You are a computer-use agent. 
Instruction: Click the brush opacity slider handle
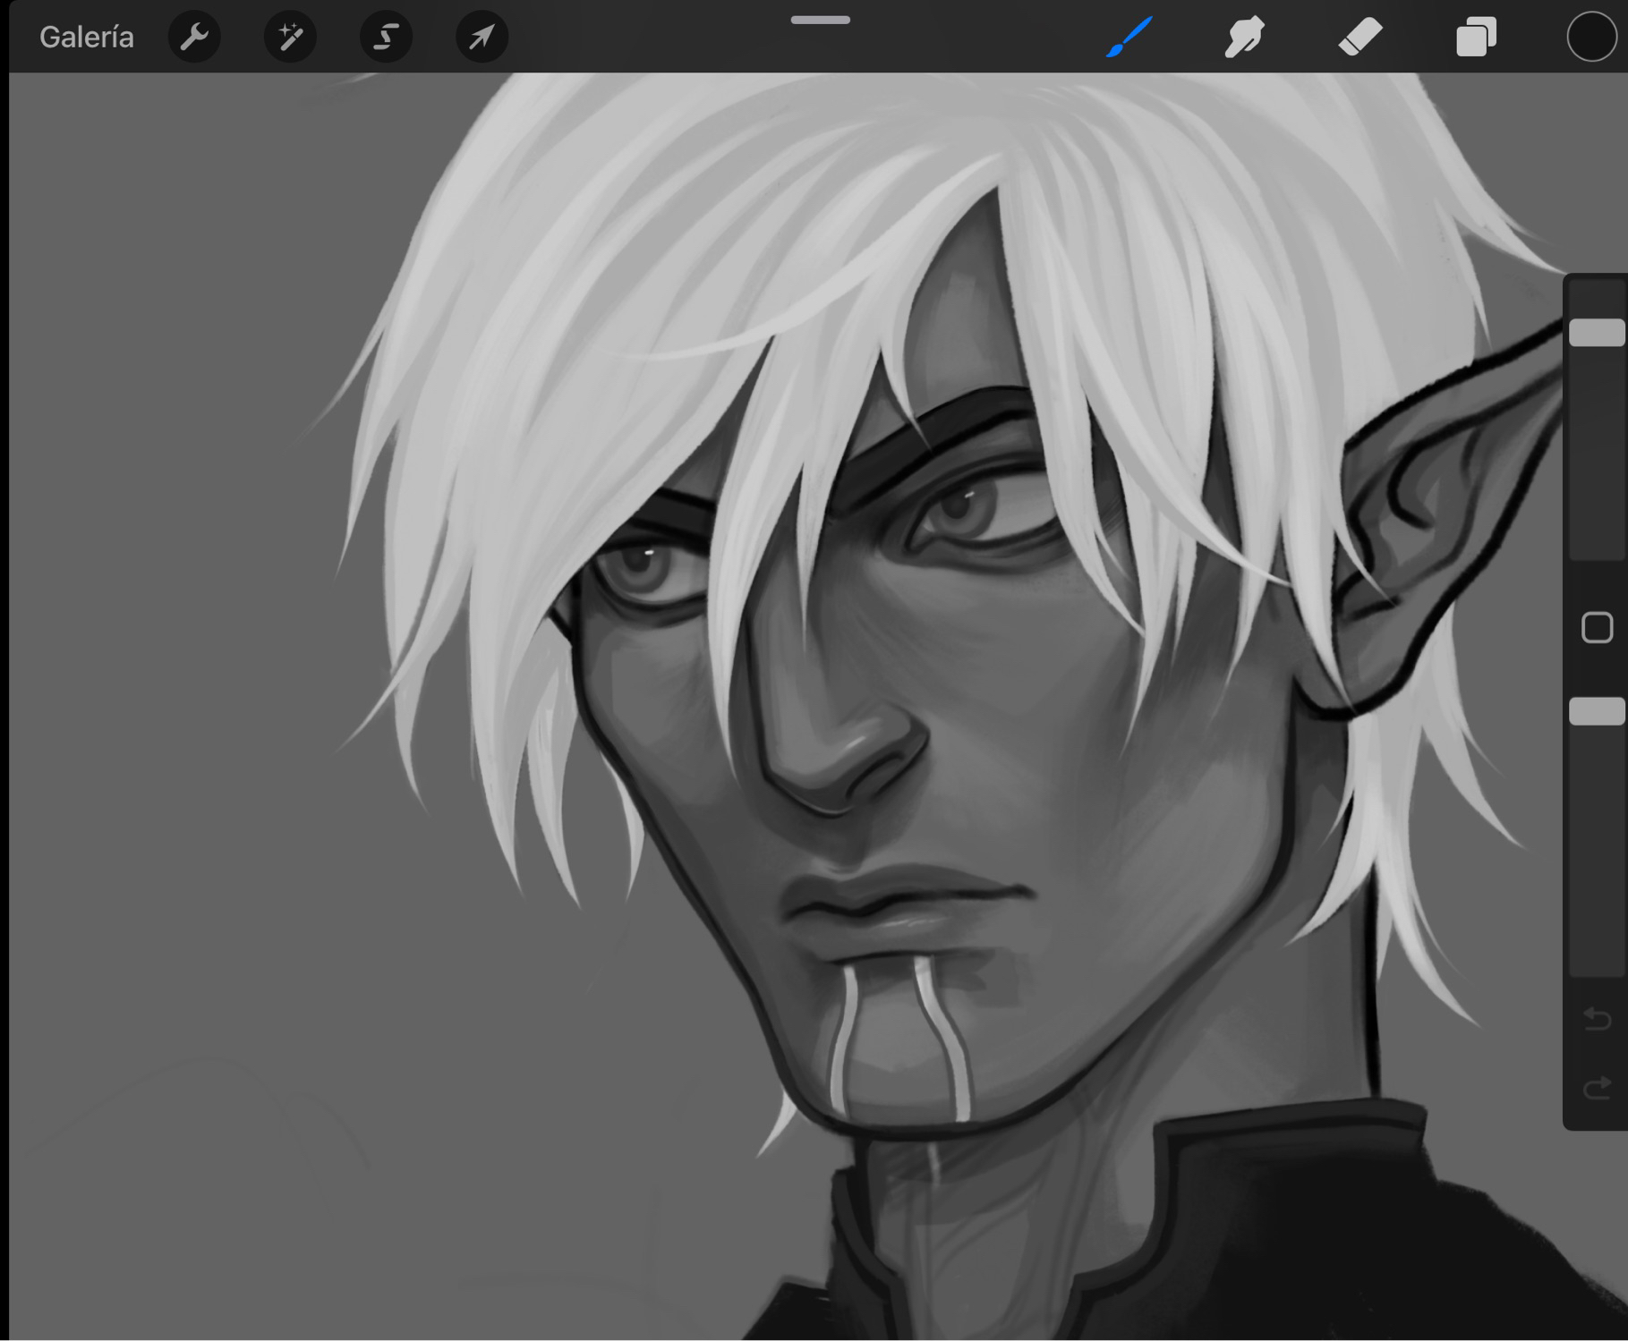pos(1597,711)
